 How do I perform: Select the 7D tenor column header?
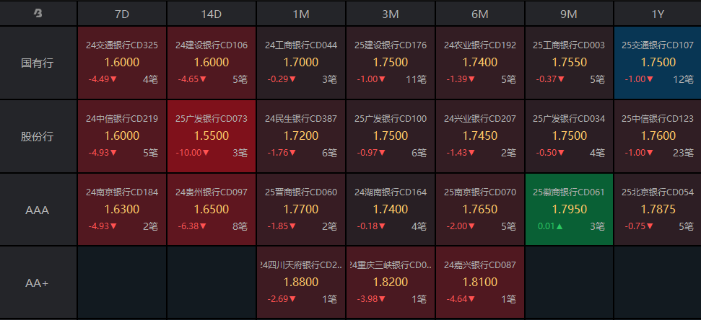(x=122, y=14)
